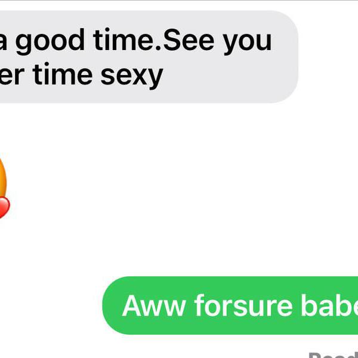Tap the rounded left edge of green bubble
The height and width of the screenshot is (358, 358).
107,306
